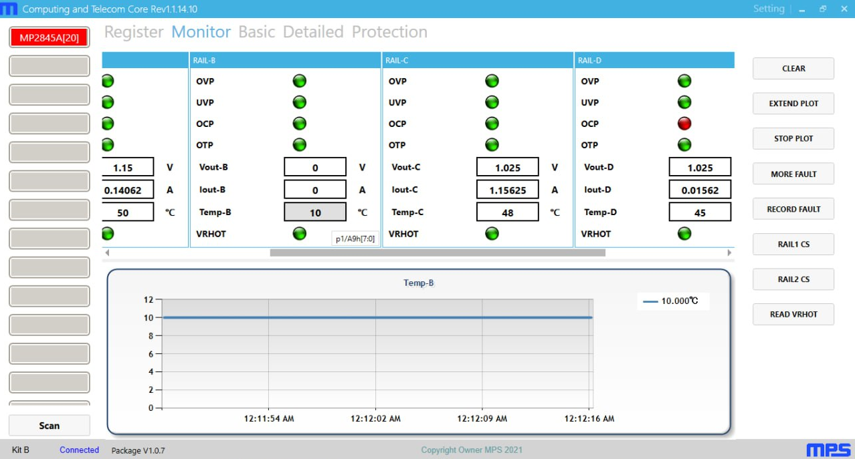Select the MP2845A[20] device button
Screen dimensions: 855x459
pyautogui.click(x=49, y=37)
